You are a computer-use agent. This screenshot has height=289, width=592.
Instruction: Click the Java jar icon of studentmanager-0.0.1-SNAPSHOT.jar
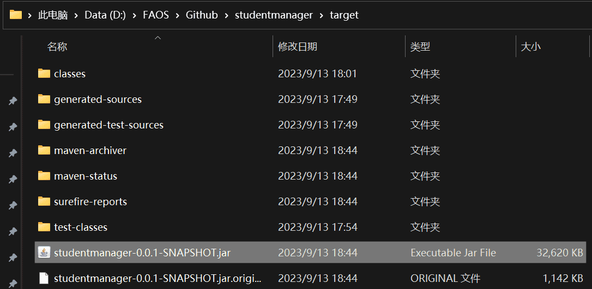[x=44, y=253]
